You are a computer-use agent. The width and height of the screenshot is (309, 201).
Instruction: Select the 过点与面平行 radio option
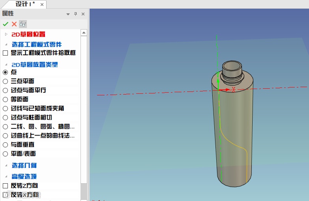[x=5, y=90]
